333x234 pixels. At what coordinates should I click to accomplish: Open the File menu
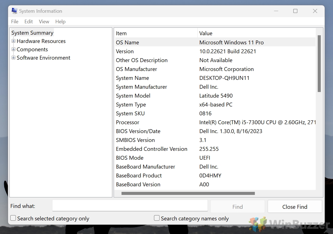tap(15, 22)
